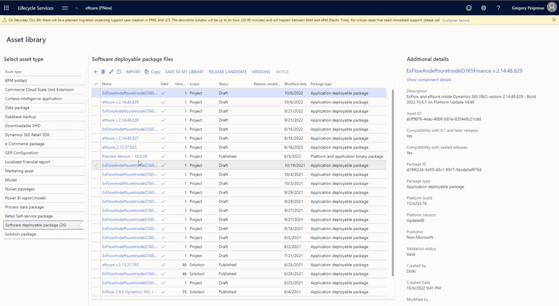Click the Copy toolbar button

[x=153, y=71]
